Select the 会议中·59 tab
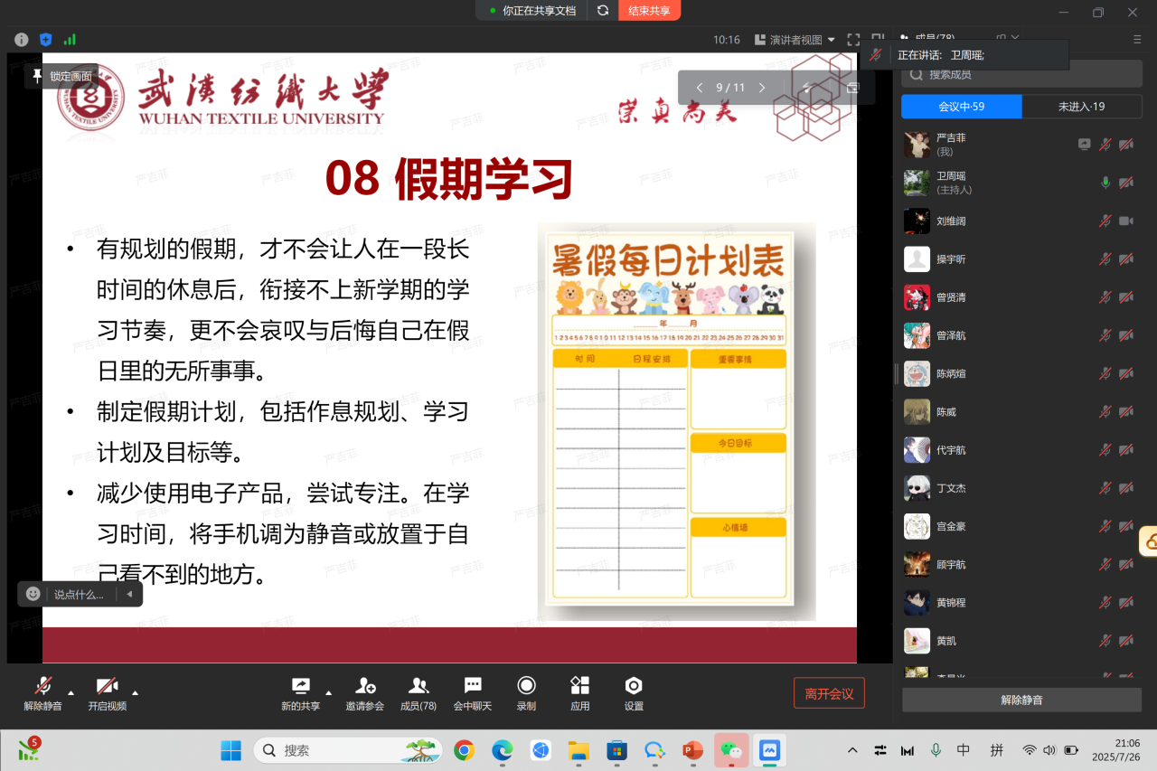This screenshot has height=771, width=1157. click(x=961, y=107)
